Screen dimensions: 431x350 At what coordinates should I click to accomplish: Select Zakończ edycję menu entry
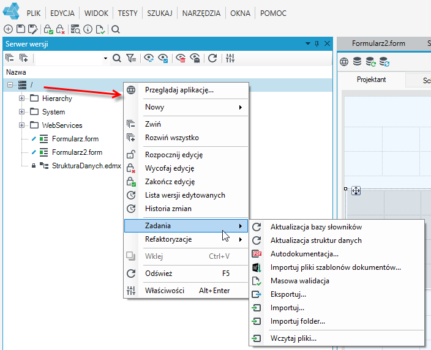[x=186, y=182]
